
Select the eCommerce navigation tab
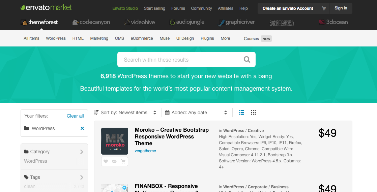[x=142, y=38]
